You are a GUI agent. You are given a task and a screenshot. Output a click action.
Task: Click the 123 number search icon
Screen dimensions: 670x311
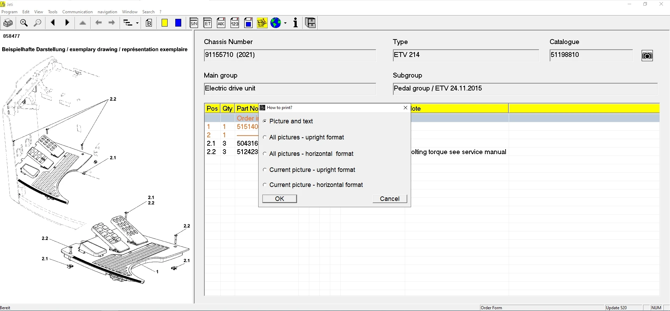click(235, 23)
